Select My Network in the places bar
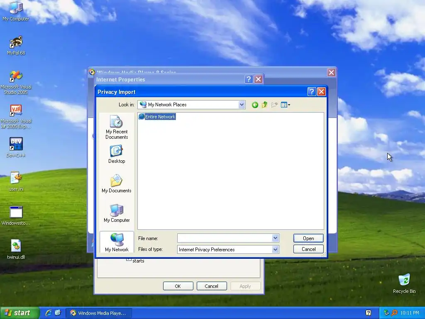425x319 pixels. tap(117, 242)
